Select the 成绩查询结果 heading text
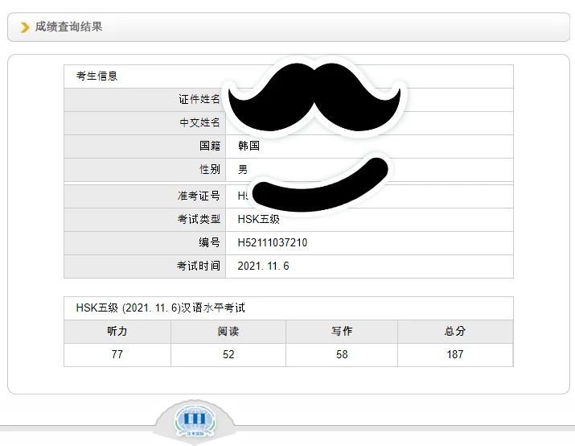This screenshot has width=575, height=446. click(x=68, y=27)
